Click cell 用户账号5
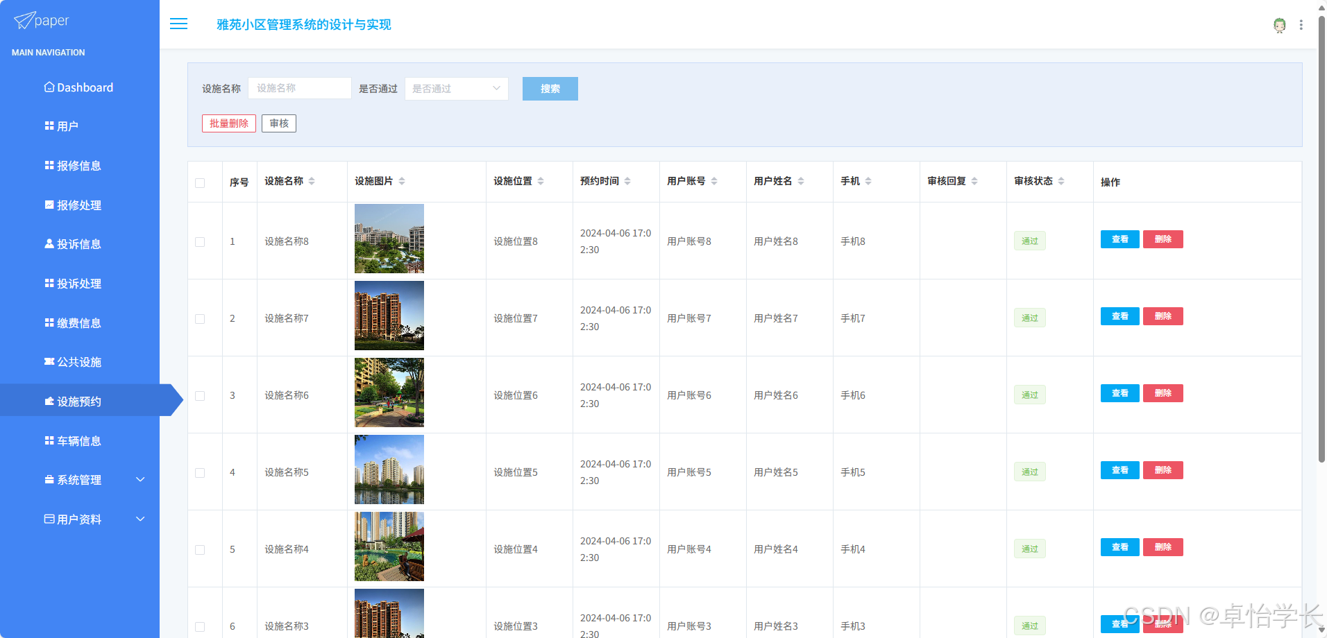 (689, 472)
